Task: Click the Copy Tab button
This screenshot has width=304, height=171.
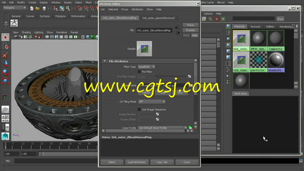Action: pos(162,162)
